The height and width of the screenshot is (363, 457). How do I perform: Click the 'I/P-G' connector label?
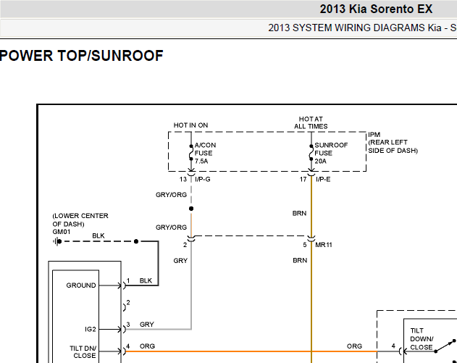pos(203,179)
